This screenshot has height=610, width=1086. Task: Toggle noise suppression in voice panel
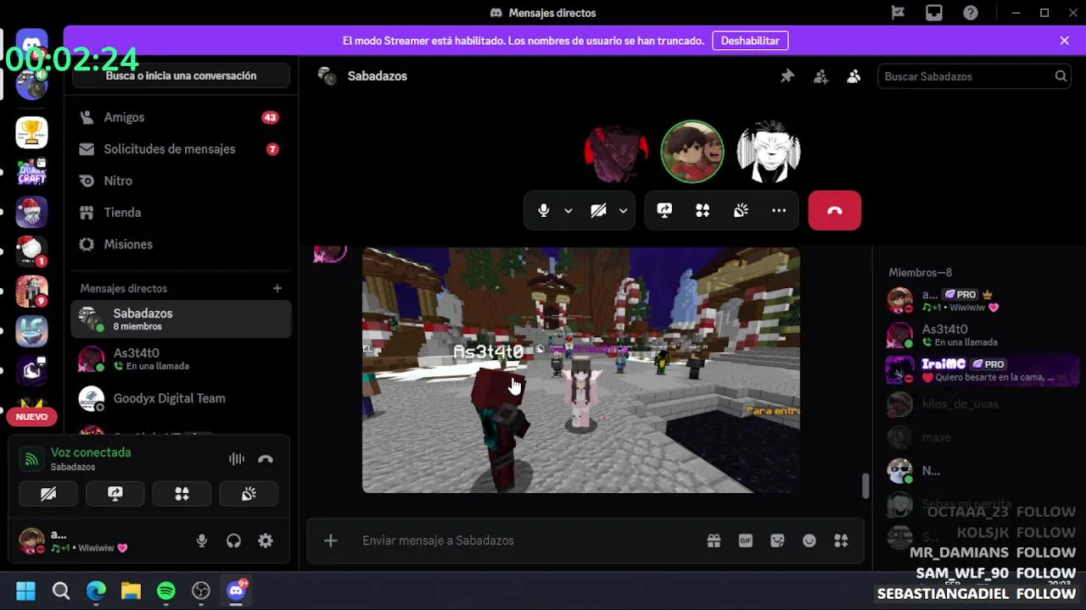237,459
